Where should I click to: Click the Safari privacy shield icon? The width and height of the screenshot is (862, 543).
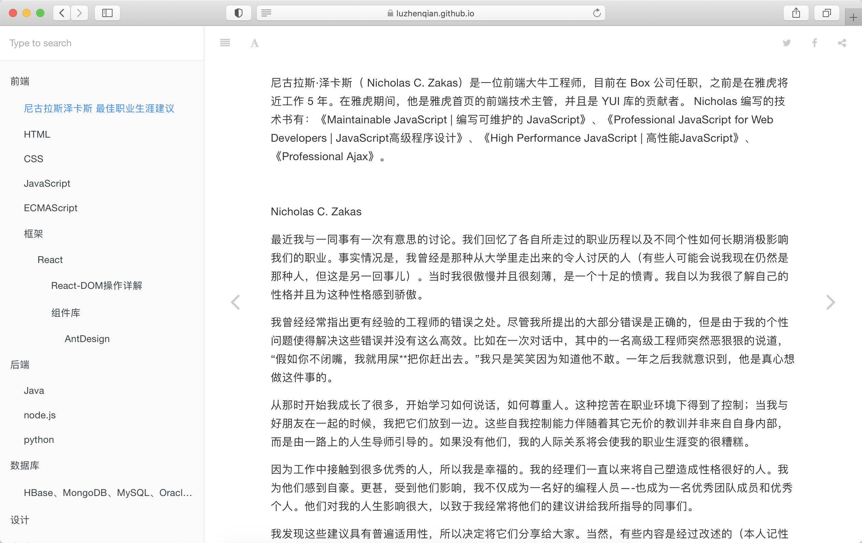pos(238,13)
